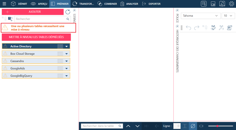The image size is (236, 130).
Task: Click the grid icon on GoogleBigQuery
Action: click(60, 76)
